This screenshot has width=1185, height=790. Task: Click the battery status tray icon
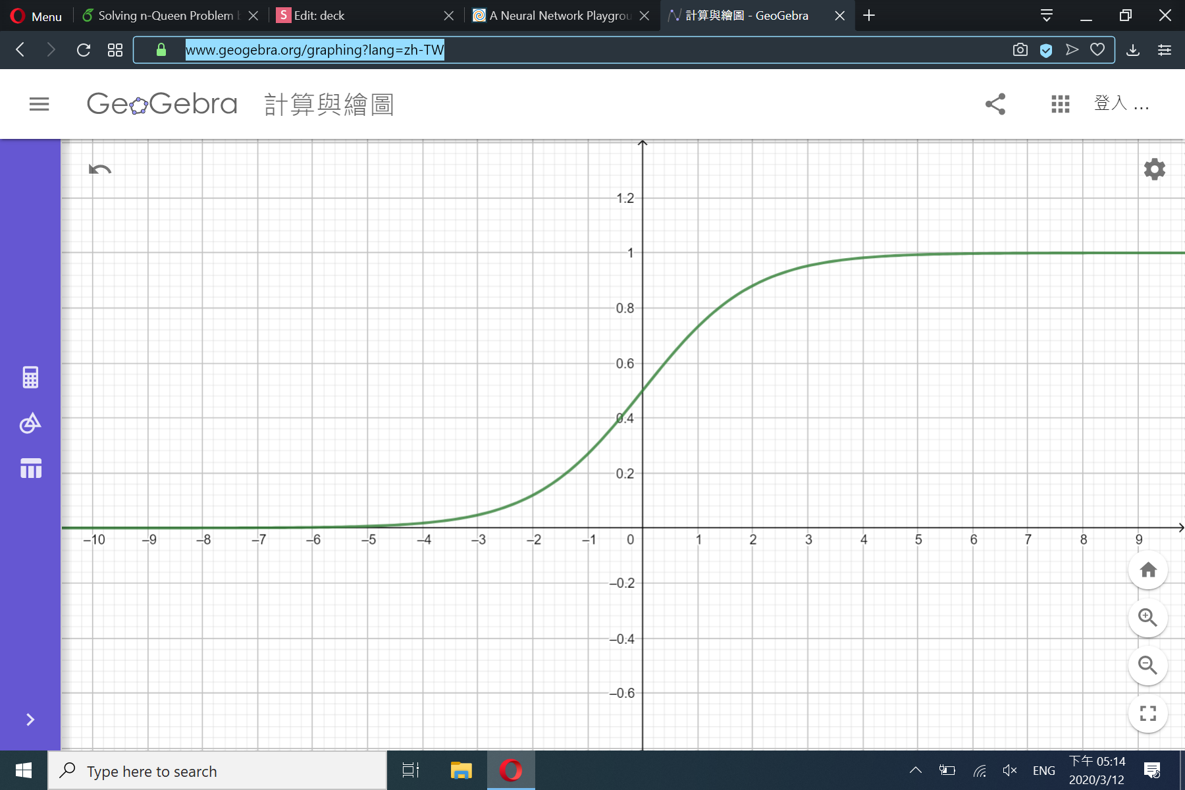pyautogui.click(x=947, y=770)
